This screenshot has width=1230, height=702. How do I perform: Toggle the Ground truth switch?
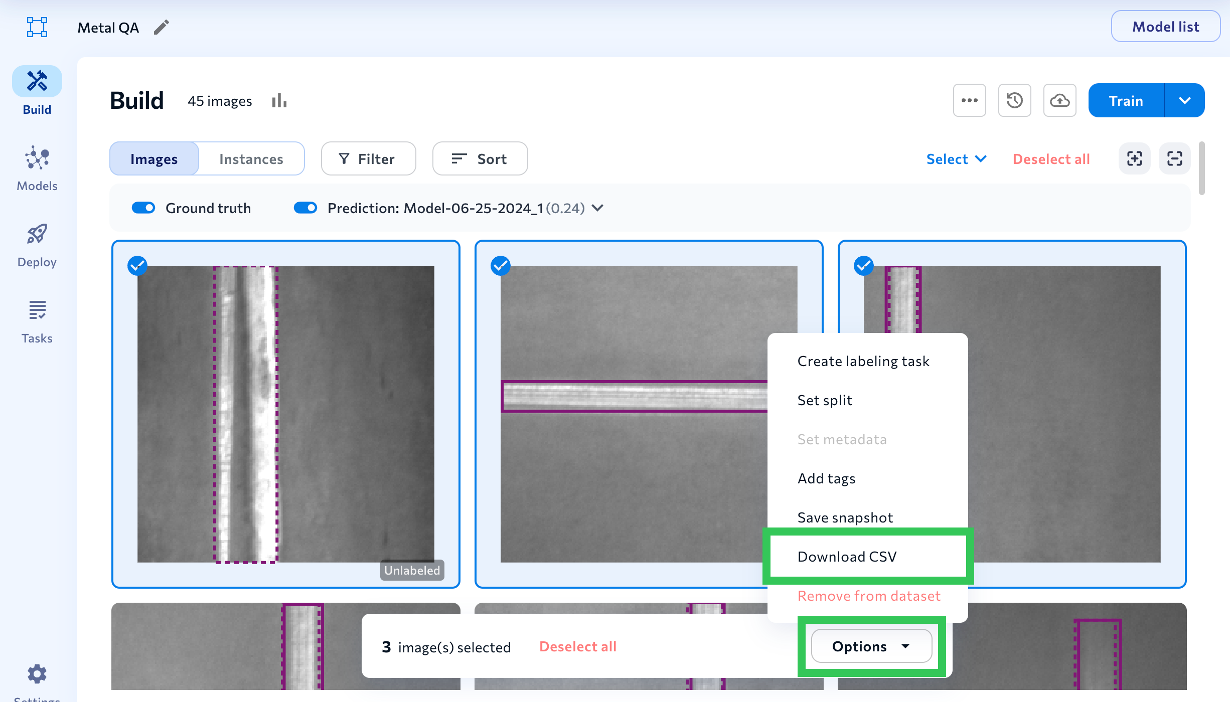click(143, 208)
